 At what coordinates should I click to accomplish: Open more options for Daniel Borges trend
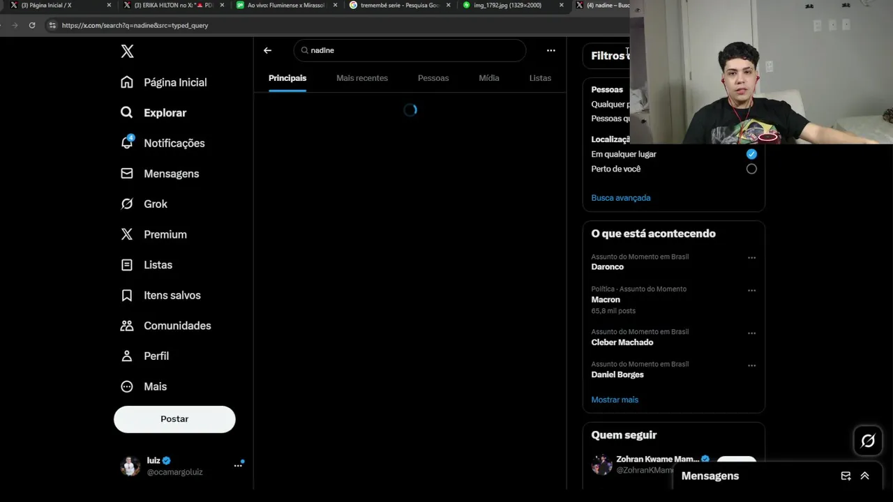pyautogui.click(x=751, y=365)
